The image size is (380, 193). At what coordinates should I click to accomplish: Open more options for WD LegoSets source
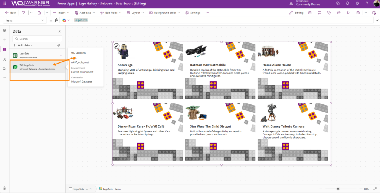61,67
